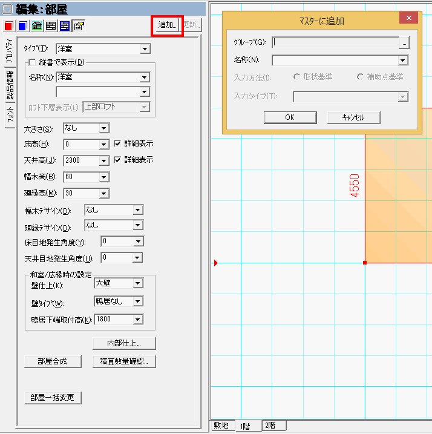
Task: Select the 形状基準 radio button
Action: coord(296,77)
